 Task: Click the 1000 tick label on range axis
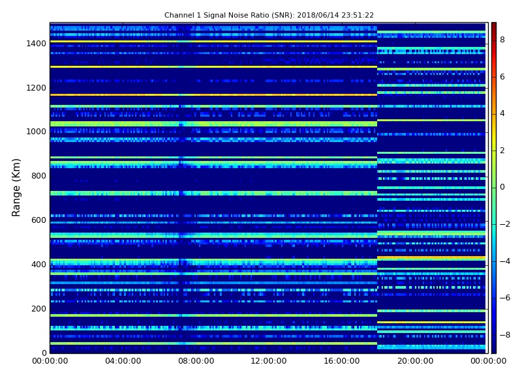pos(37,132)
